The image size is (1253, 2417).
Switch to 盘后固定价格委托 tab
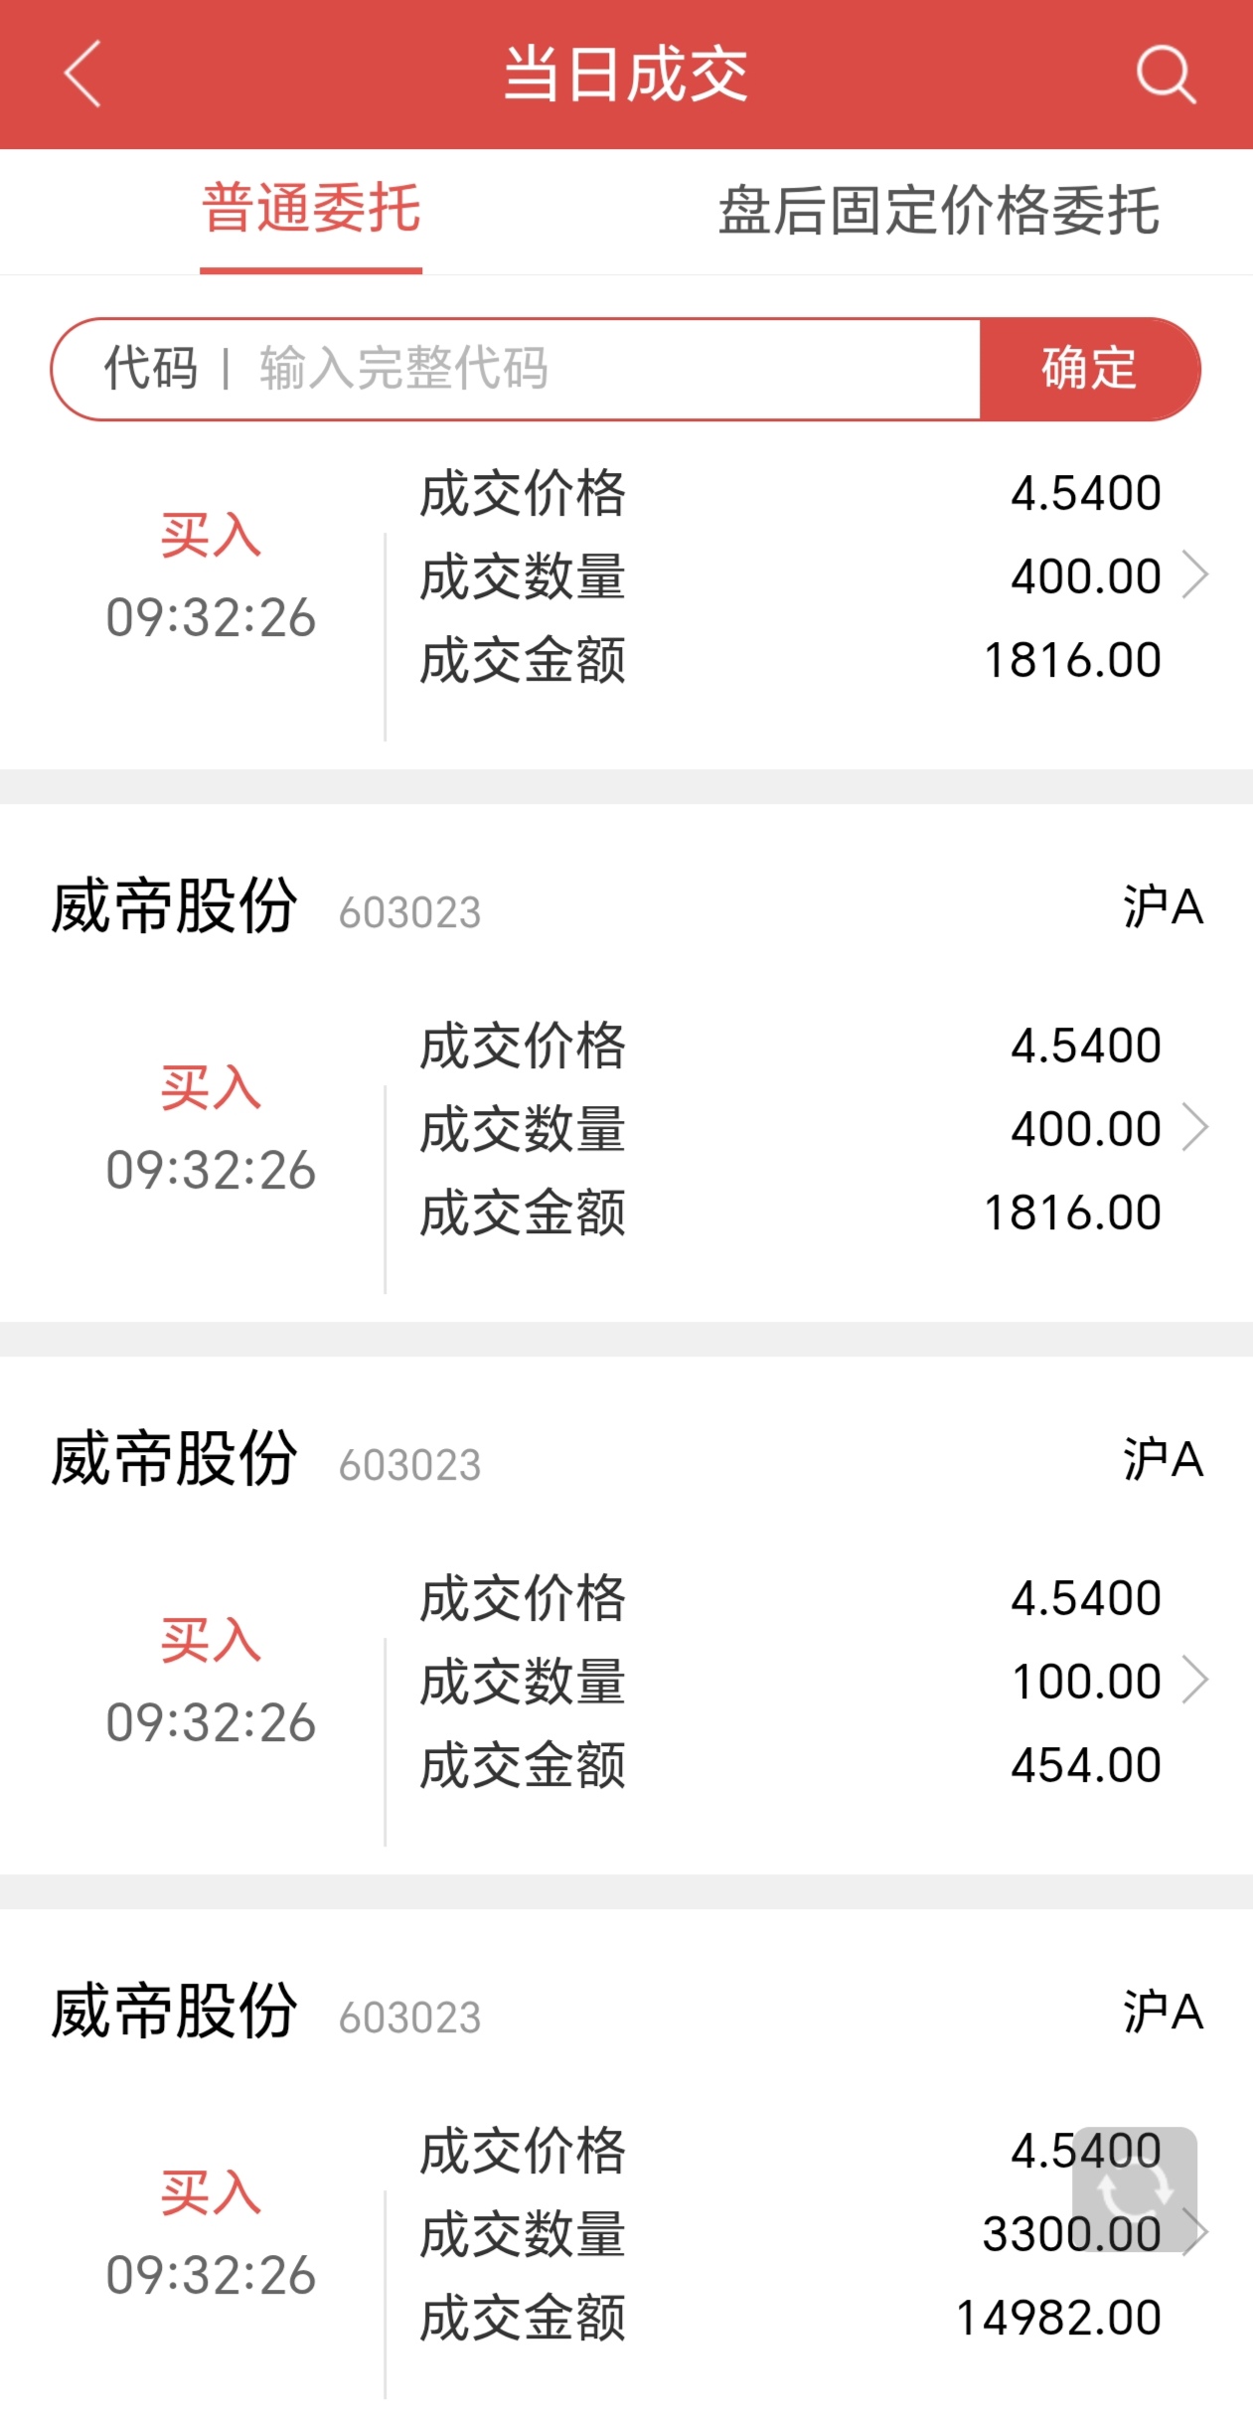tap(938, 210)
